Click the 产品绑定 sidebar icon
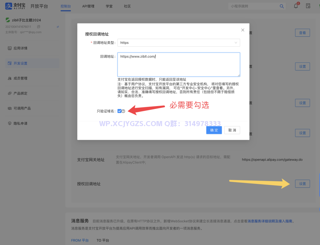 [x=10, y=94]
